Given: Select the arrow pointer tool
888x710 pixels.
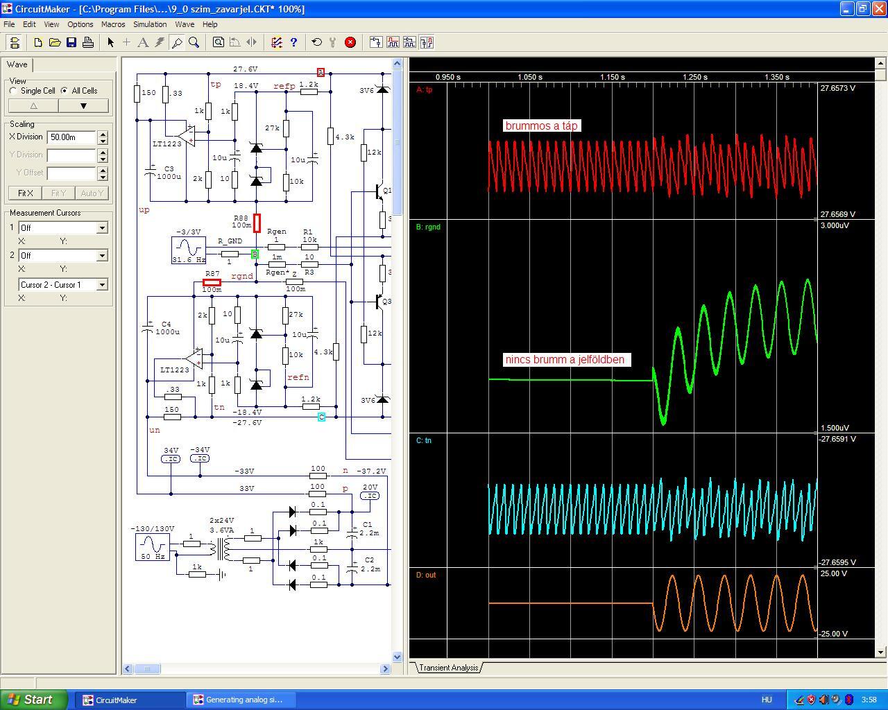Looking at the screenshot, I should click(110, 42).
